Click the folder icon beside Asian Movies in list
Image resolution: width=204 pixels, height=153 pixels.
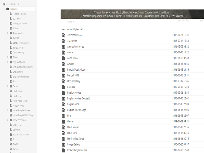63,58
